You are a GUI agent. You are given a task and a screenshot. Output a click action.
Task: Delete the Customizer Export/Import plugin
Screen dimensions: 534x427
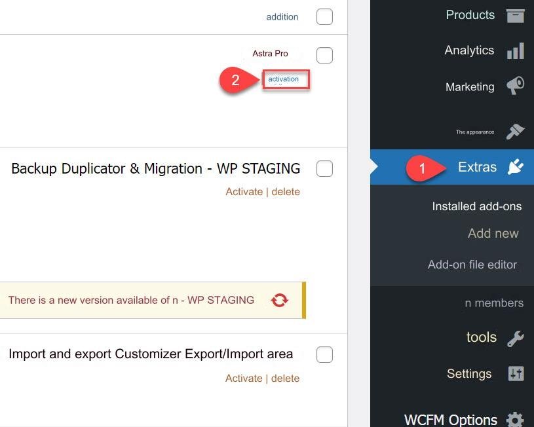pyautogui.click(x=286, y=379)
